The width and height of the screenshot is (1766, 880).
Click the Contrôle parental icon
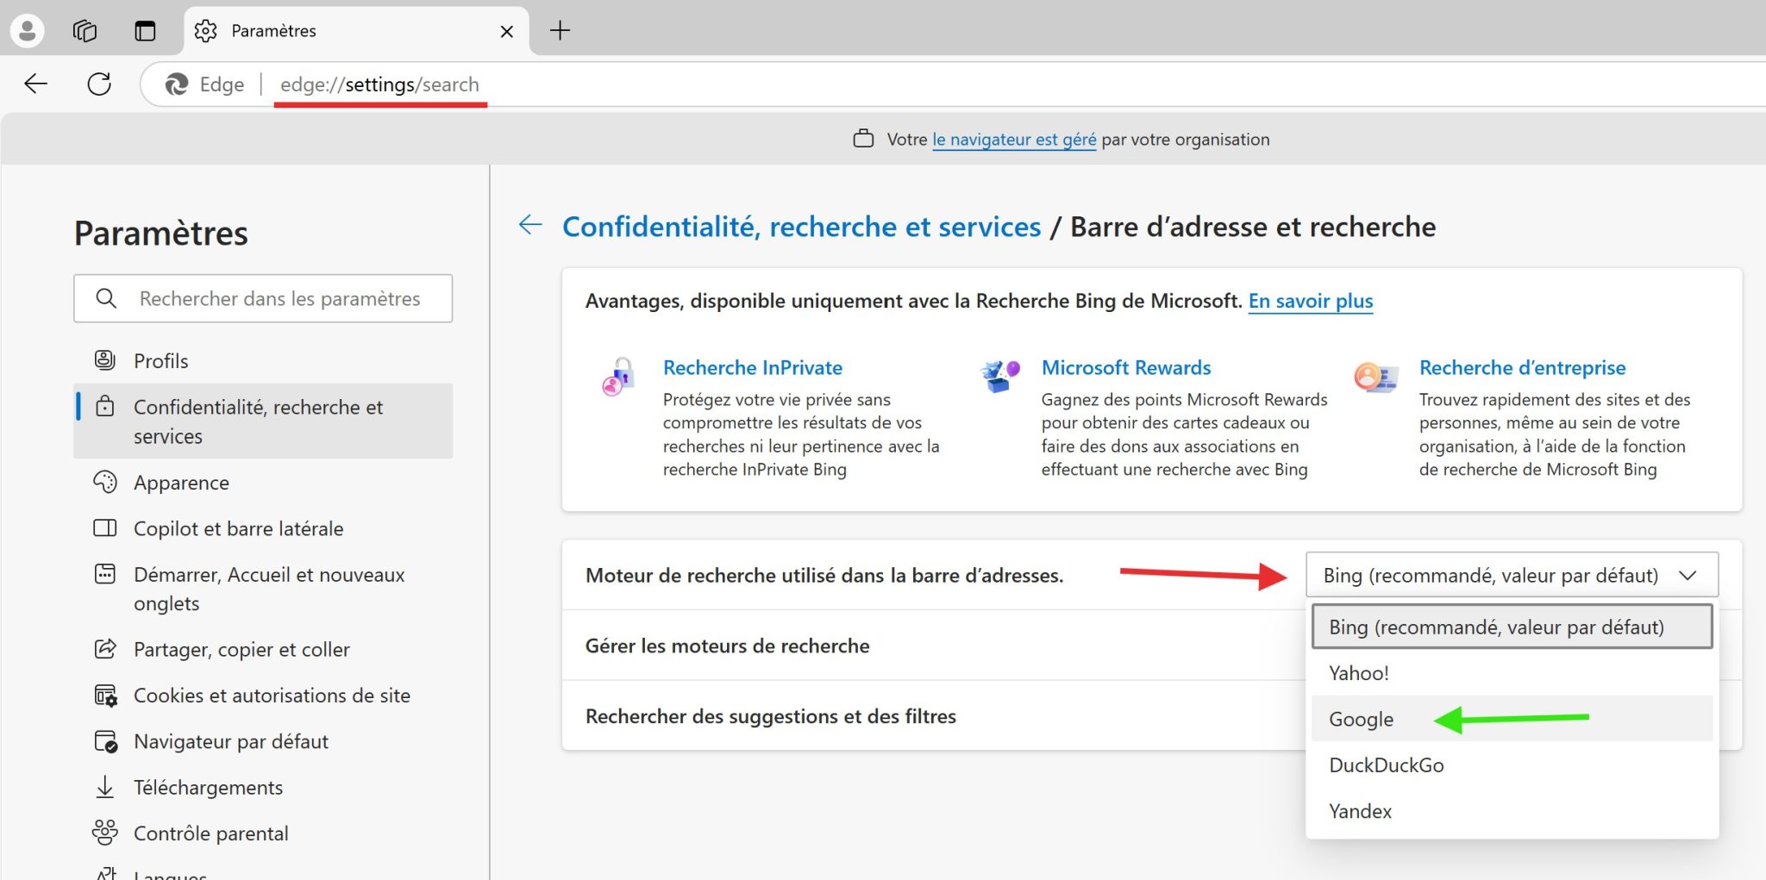point(106,833)
